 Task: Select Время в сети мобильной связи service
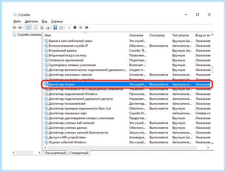127,41
